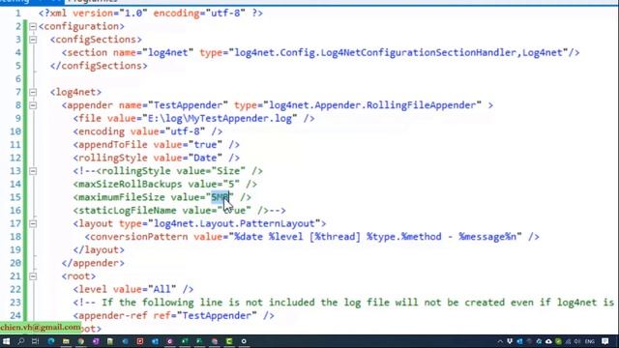Collapse the root block on line 21

pyautogui.click(x=33, y=276)
